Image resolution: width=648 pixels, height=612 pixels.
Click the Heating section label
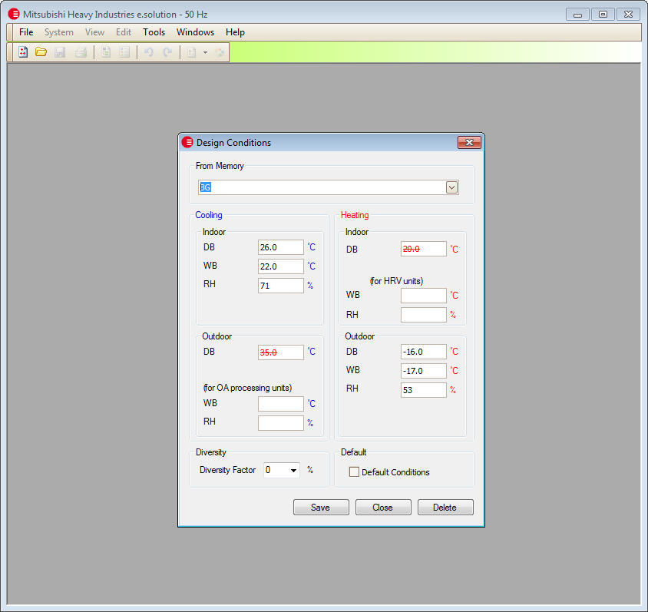355,215
